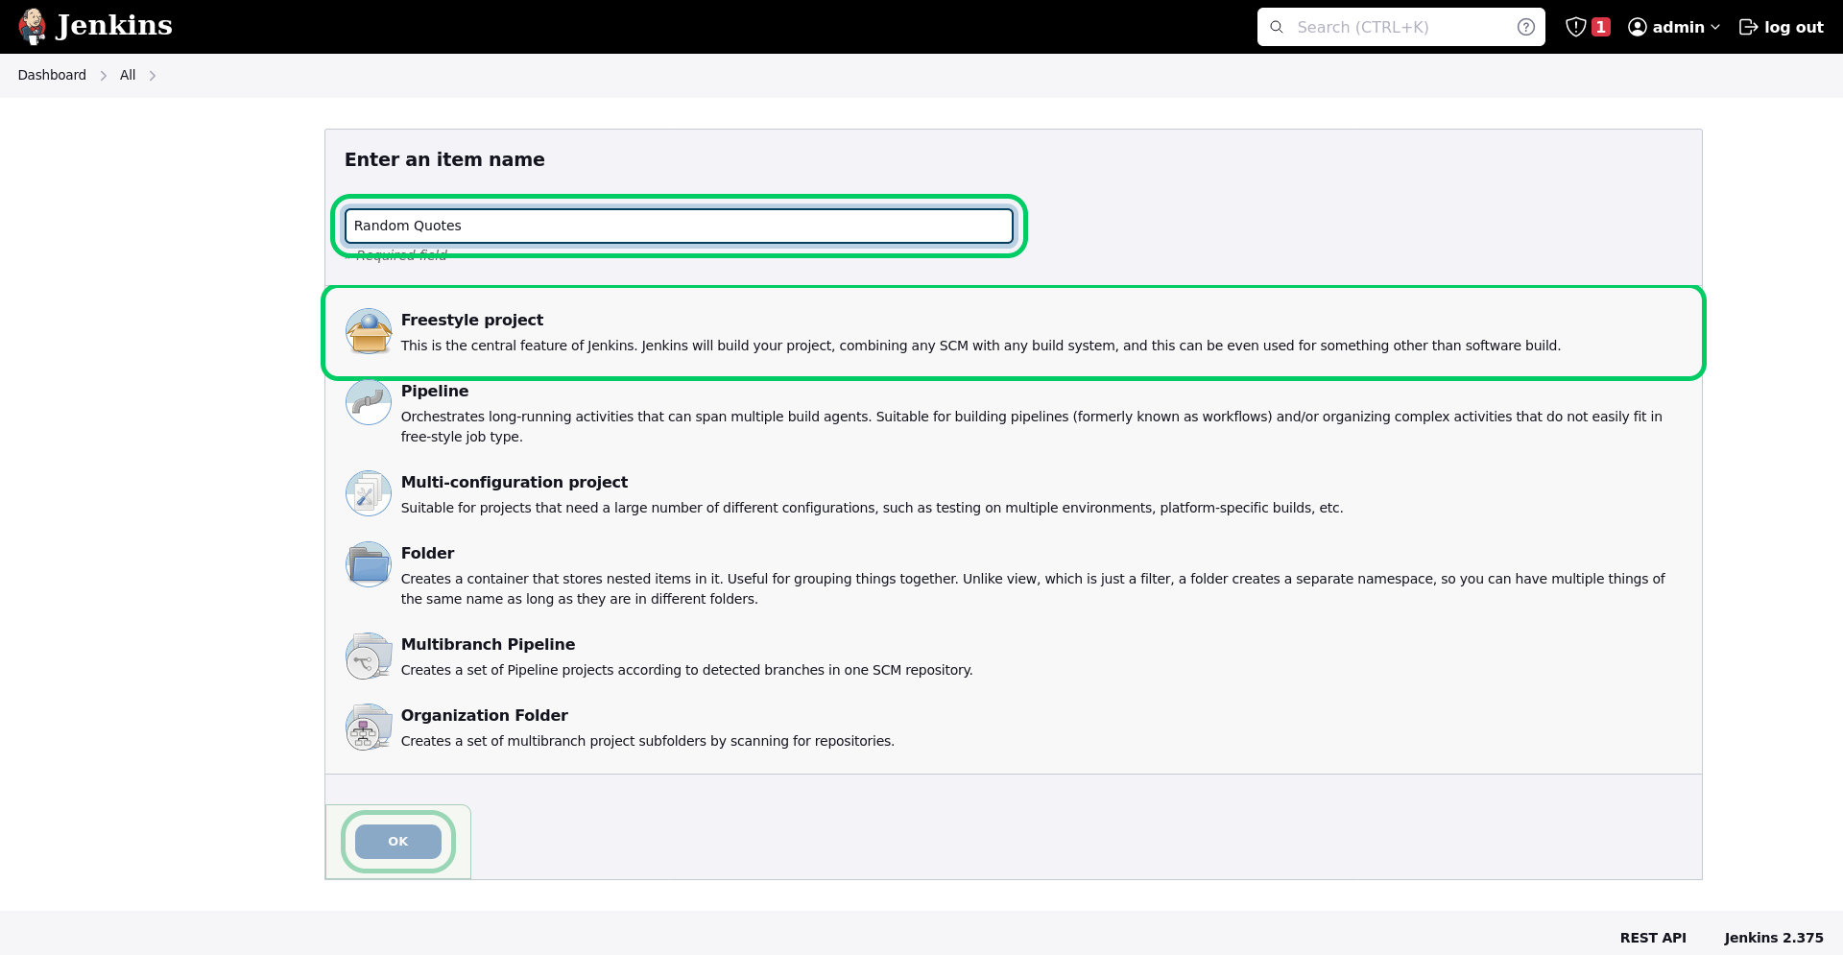Choose the Multibranch Pipeline icon
This screenshot has width=1843, height=955.
pyautogui.click(x=369, y=656)
